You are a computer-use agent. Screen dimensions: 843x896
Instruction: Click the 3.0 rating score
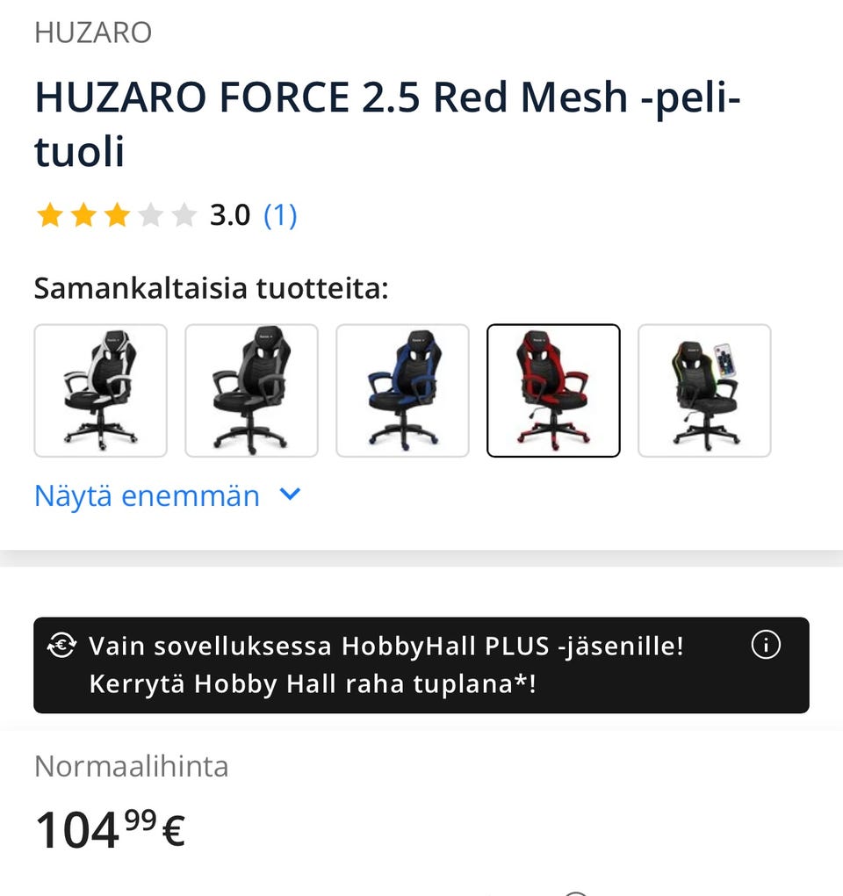pyautogui.click(x=230, y=215)
